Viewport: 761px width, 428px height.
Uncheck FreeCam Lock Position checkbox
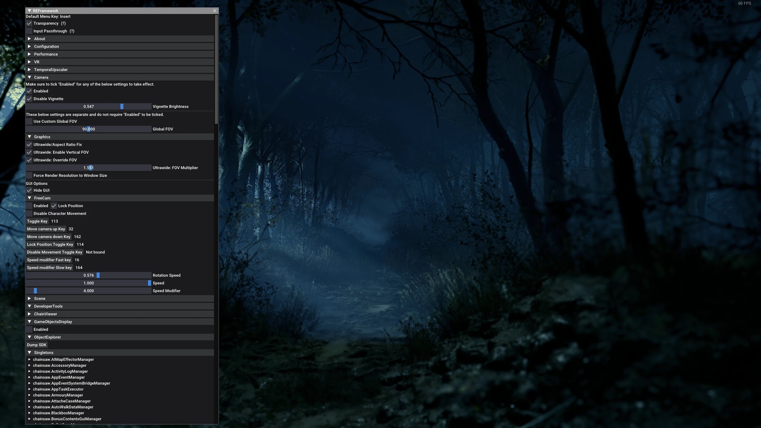tap(54, 206)
